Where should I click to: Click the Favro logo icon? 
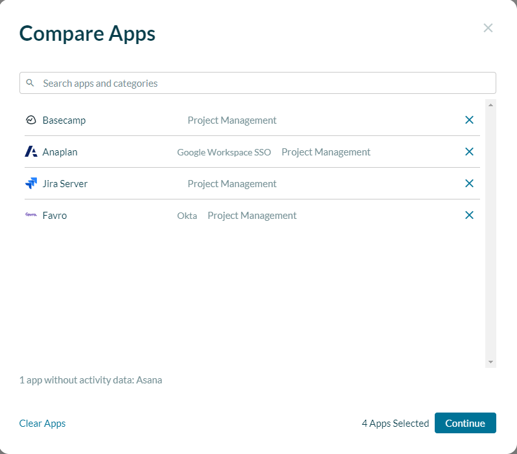coord(31,214)
